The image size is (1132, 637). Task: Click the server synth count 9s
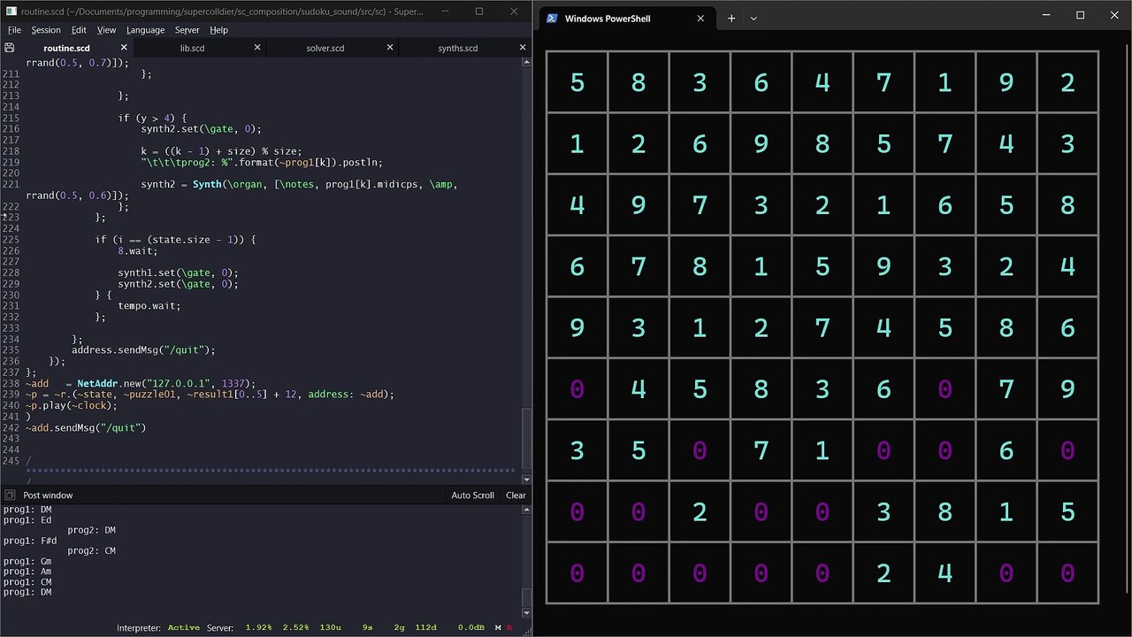click(x=367, y=627)
